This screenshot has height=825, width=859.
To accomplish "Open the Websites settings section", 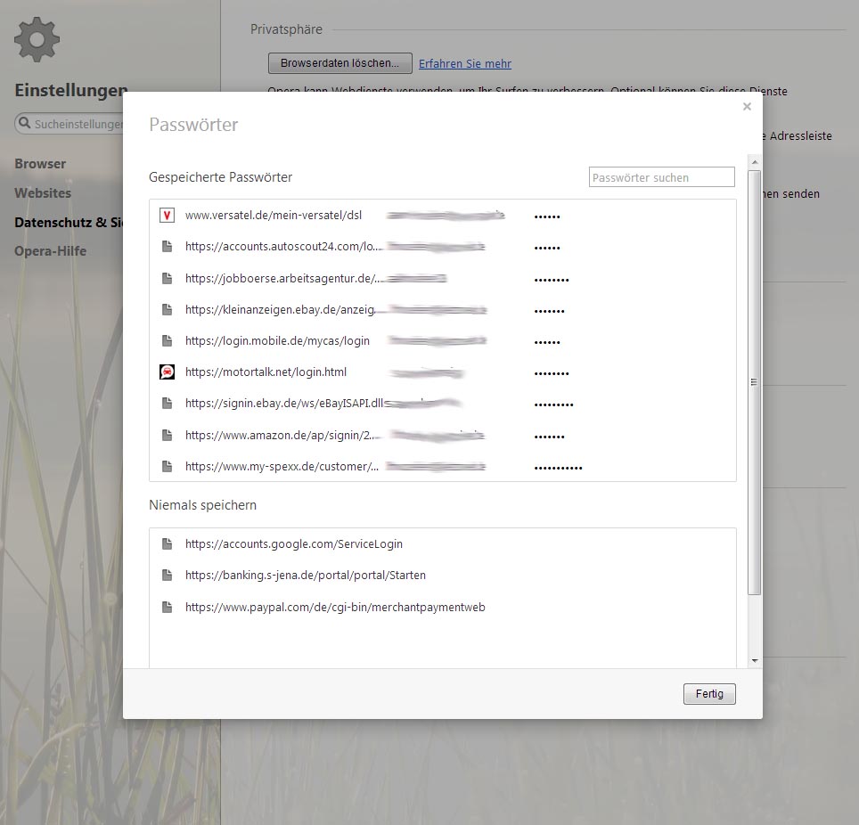I will click(43, 192).
